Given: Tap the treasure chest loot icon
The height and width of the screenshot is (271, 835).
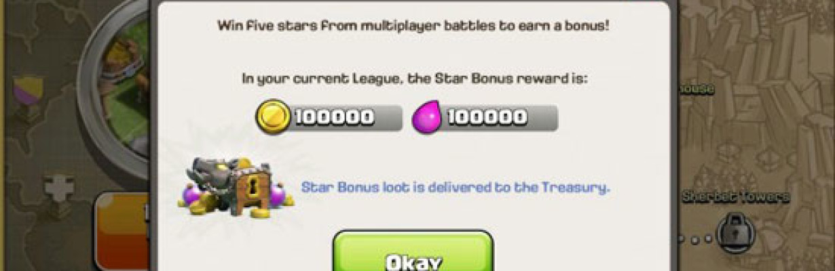Looking at the screenshot, I should [x=235, y=186].
